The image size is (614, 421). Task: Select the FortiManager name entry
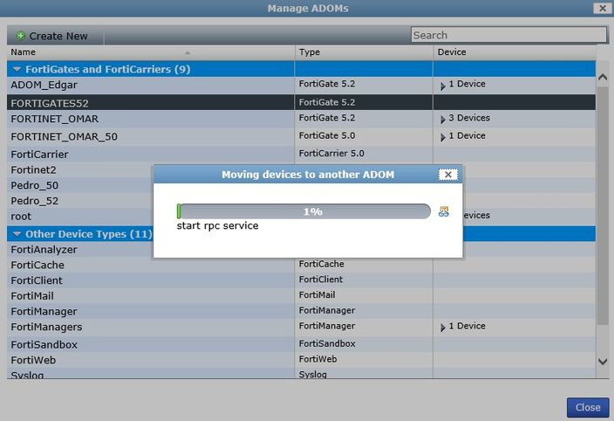pos(44,312)
